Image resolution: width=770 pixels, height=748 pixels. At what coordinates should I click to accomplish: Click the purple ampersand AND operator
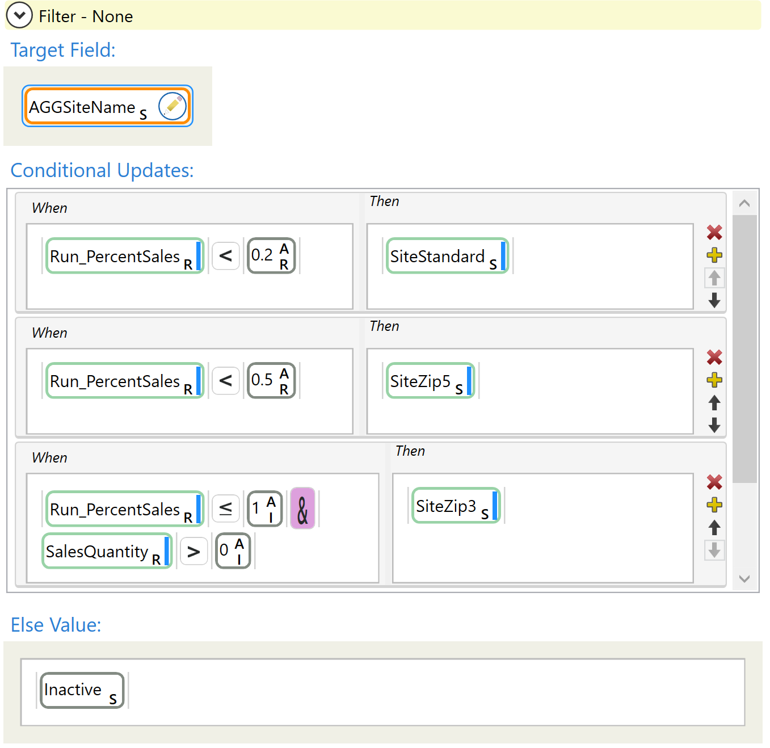(x=302, y=509)
